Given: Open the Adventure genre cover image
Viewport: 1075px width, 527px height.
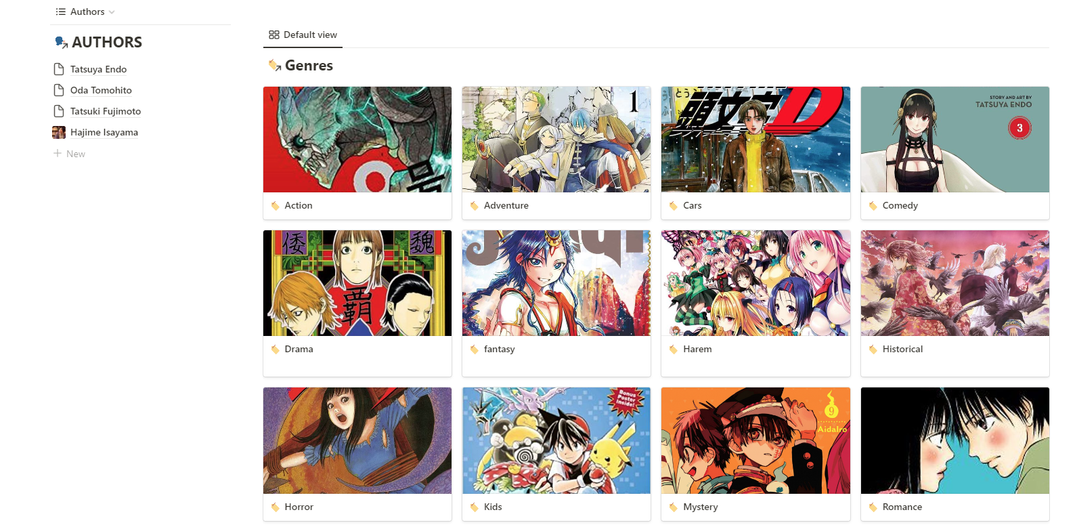Looking at the screenshot, I should tap(556, 140).
